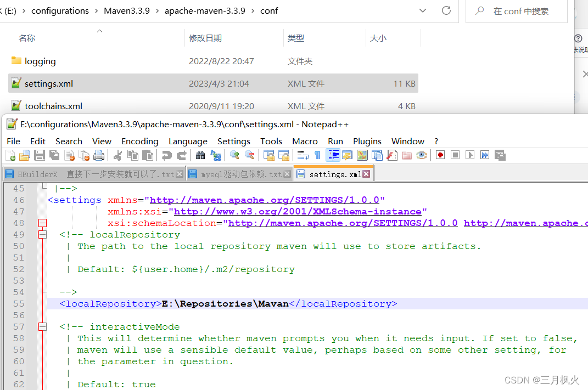The image size is (588, 390).
Task: Click the Stop macro recording icon
Action: tap(455, 155)
